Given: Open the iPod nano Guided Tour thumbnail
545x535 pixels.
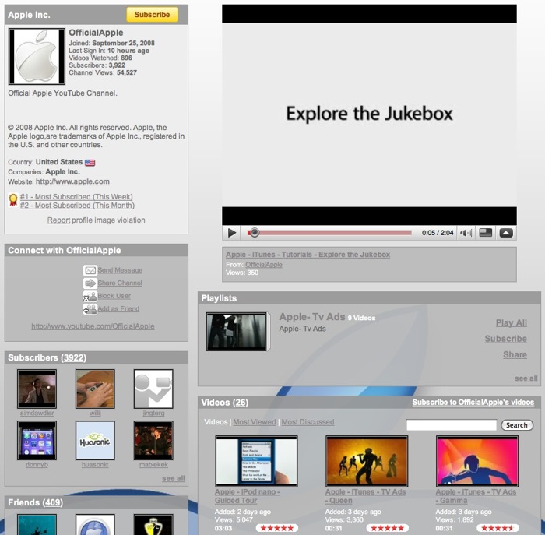Looking at the screenshot, I should point(256,461).
